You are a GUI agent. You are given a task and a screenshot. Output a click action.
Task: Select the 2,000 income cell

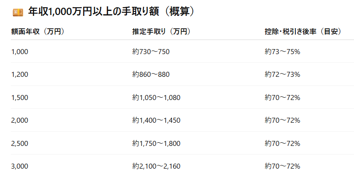(x=20, y=120)
